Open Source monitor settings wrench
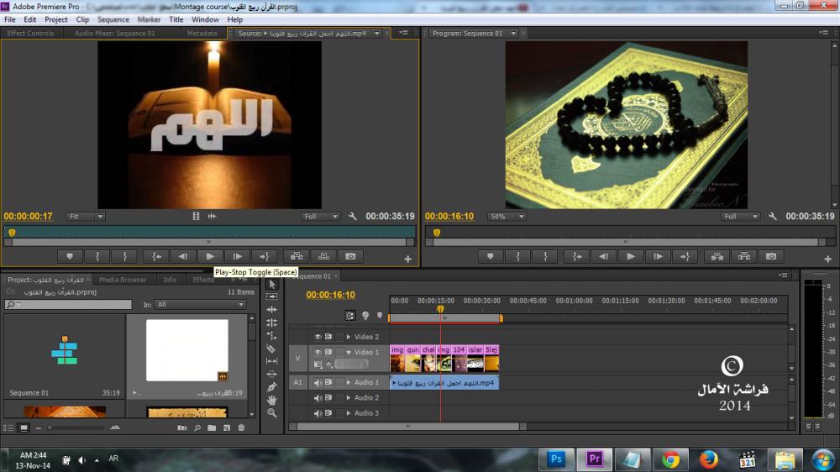 [x=354, y=217]
